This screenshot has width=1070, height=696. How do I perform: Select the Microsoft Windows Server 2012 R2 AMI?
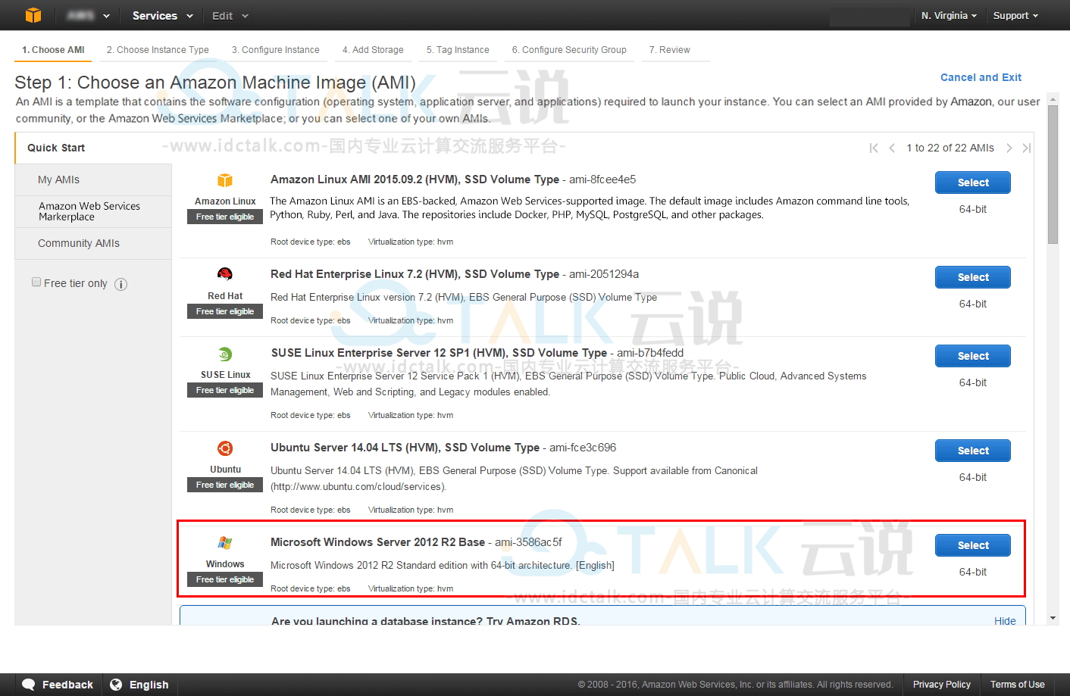(973, 545)
